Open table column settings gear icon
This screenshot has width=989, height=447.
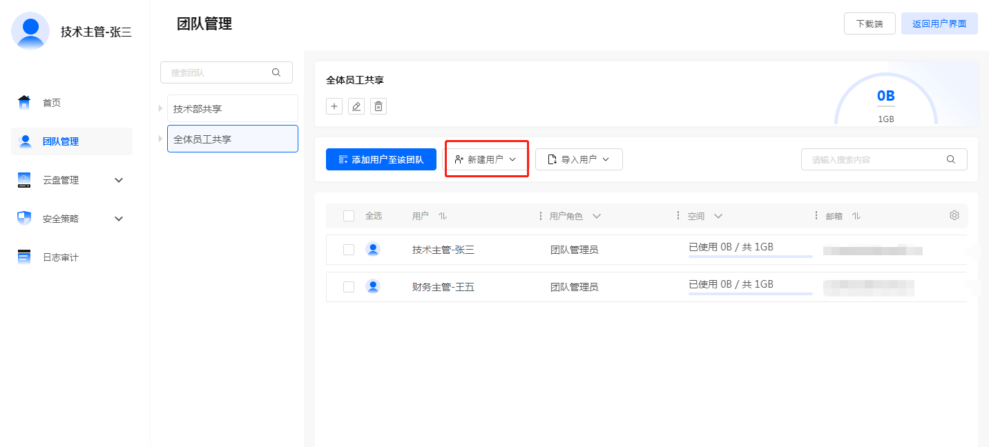click(954, 215)
